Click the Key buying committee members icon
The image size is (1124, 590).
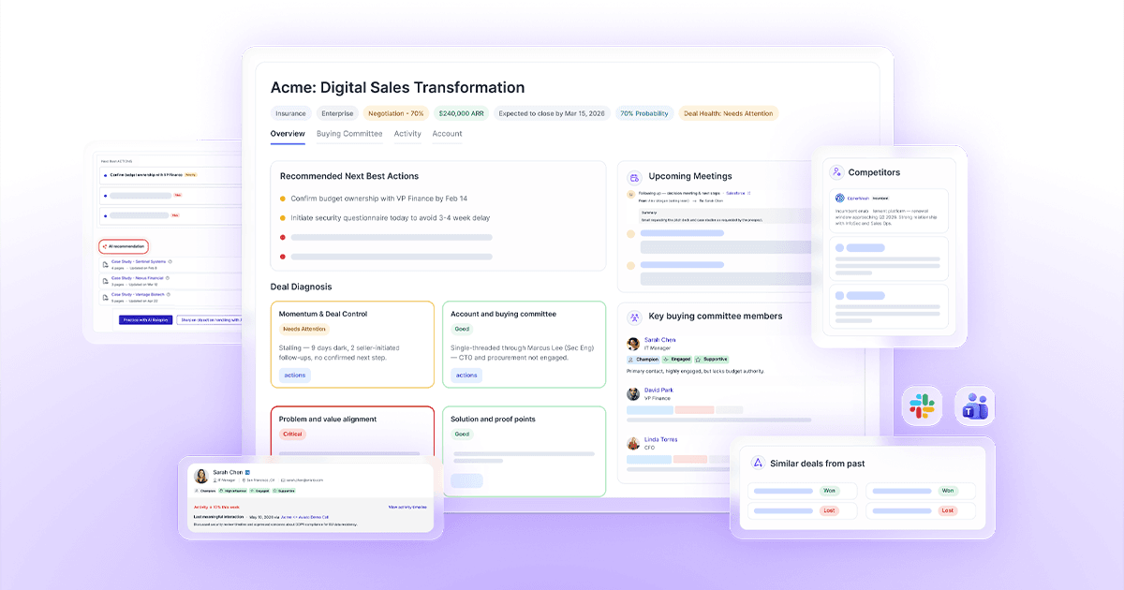coord(634,317)
